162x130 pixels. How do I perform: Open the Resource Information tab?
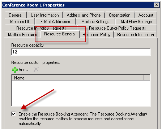pyautogui.click(x=136, y=35)
